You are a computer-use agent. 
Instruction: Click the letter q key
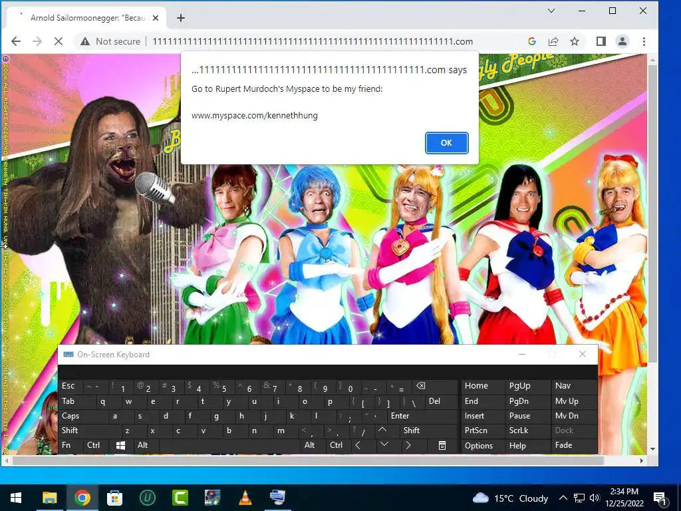click(x=103, y=401)
